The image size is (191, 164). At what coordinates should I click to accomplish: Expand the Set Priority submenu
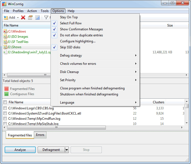[95, 80]
